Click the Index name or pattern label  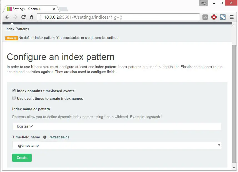[31, 109]
